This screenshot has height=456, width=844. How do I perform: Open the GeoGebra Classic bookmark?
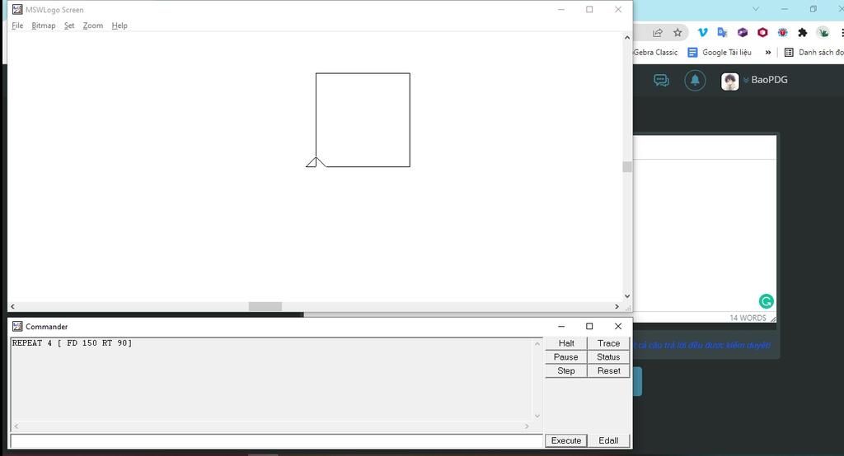(x=655, y=52)
